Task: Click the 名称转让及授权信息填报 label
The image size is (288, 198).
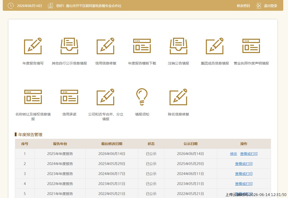Action: click(x=33, y=116)
